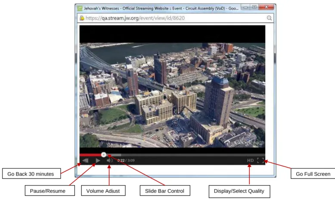Click the JW favicon in the title bar

(80, 8)
